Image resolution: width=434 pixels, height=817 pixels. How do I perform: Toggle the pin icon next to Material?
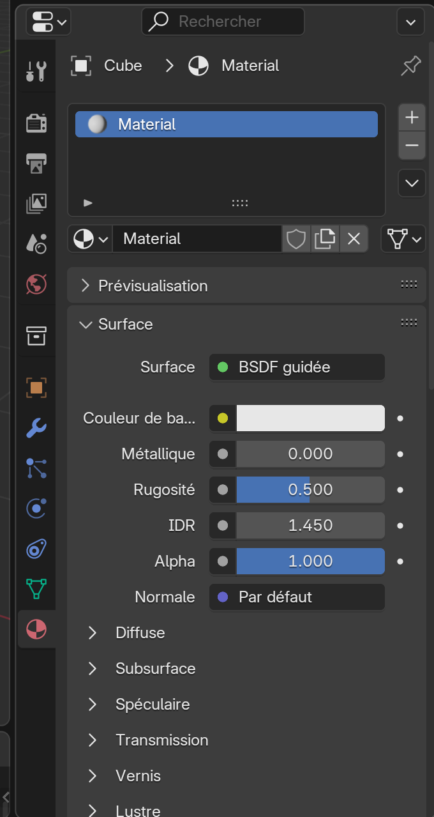click(410, 66)
